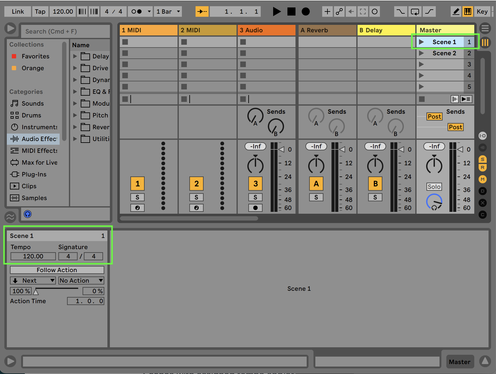
Task: Select the Drums category in browser
Action: [31, 115]
